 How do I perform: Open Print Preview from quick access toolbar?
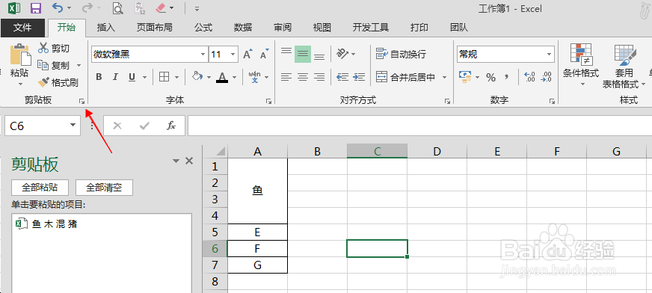[117, 8]
